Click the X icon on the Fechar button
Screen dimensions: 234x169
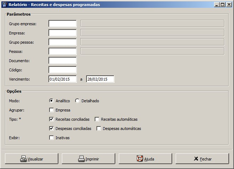(x=196, y=159)
